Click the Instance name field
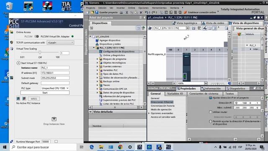 click(55, 68)
